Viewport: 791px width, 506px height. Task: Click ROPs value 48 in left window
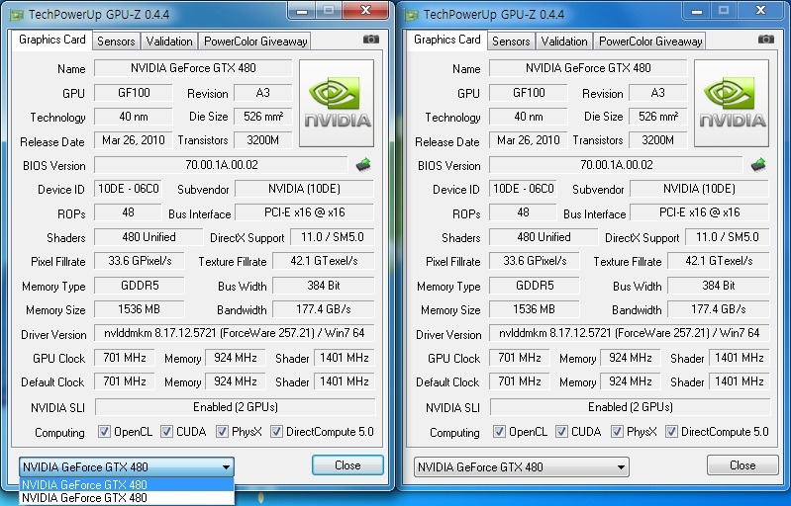[128, 212]
